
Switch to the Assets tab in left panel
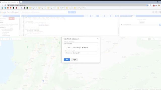(9, 16)
